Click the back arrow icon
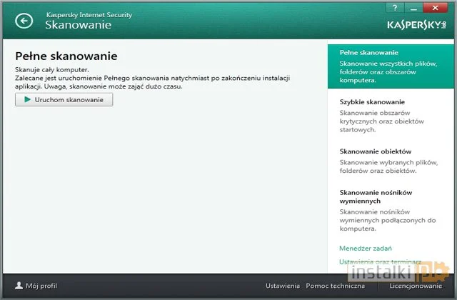The height and width of the screenshot is (300, 457). pos(24,21)
